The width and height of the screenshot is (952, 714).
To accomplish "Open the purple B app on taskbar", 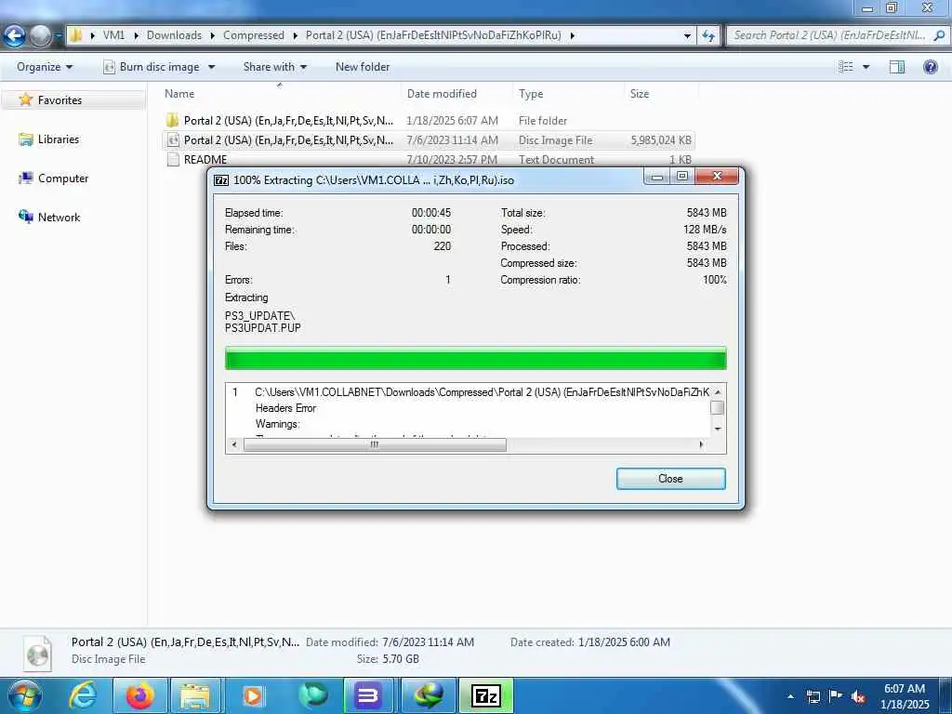I will [368, 695].
